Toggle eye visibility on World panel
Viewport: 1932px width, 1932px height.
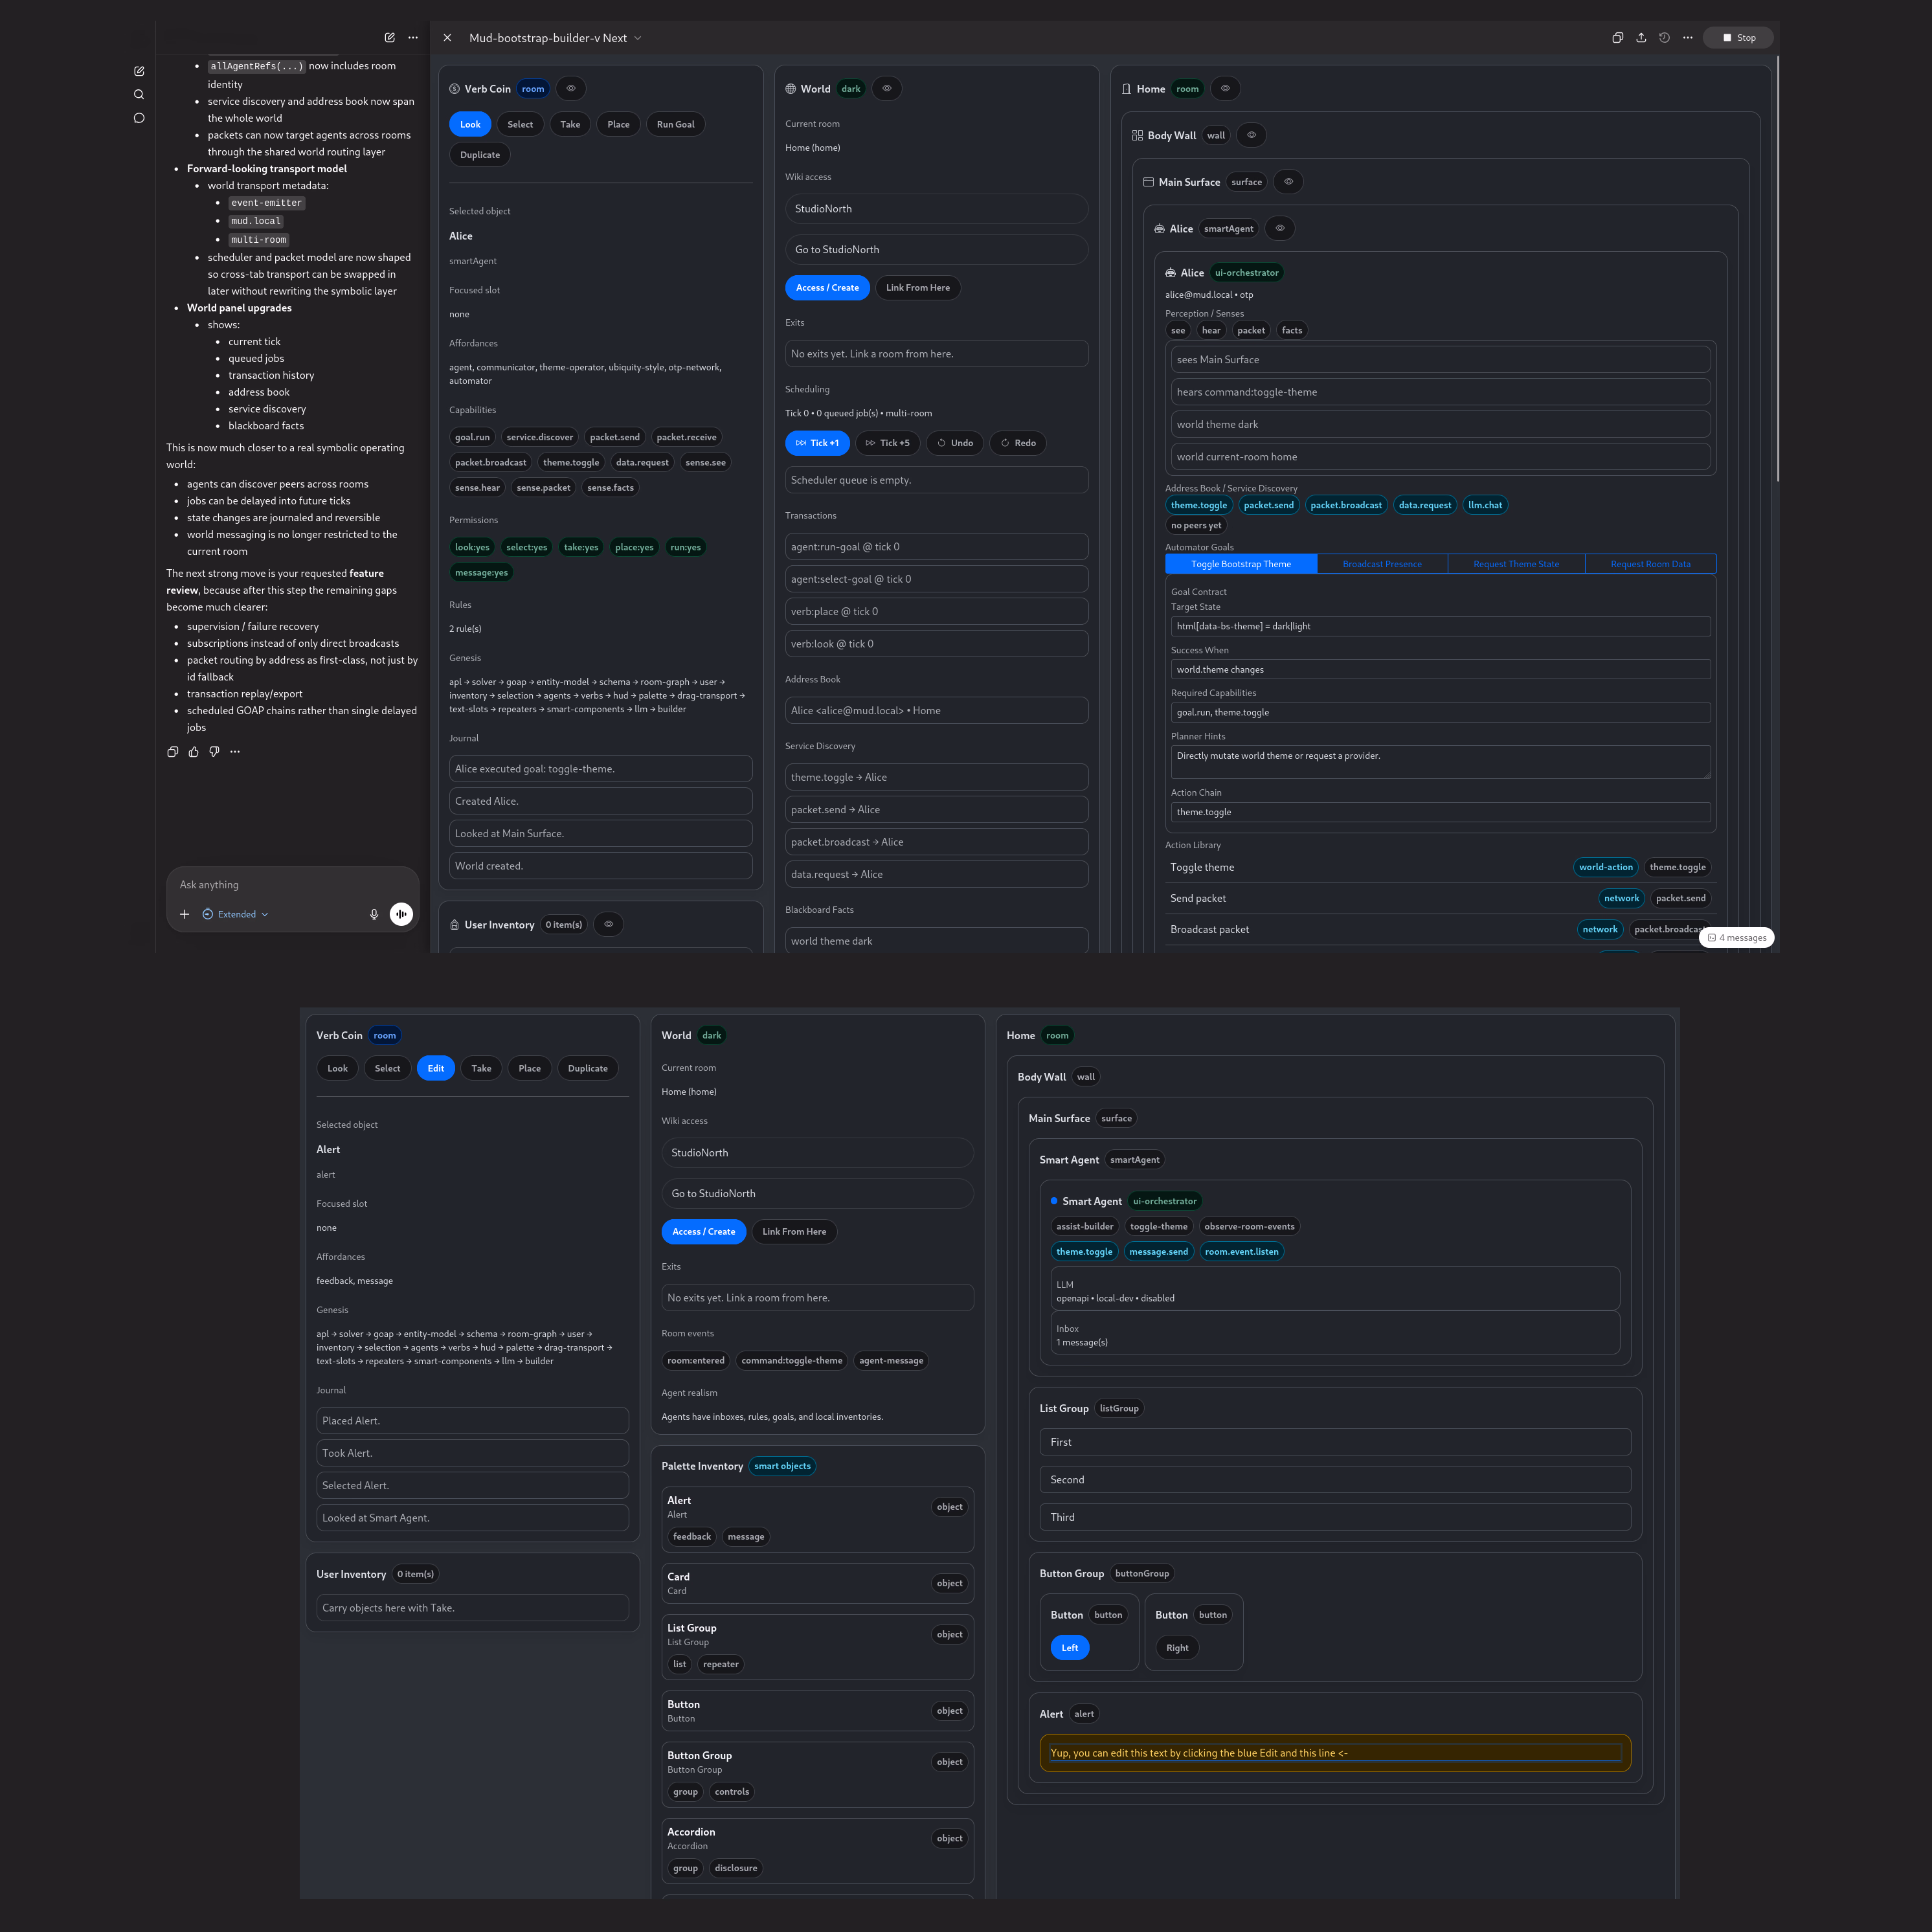886,89
